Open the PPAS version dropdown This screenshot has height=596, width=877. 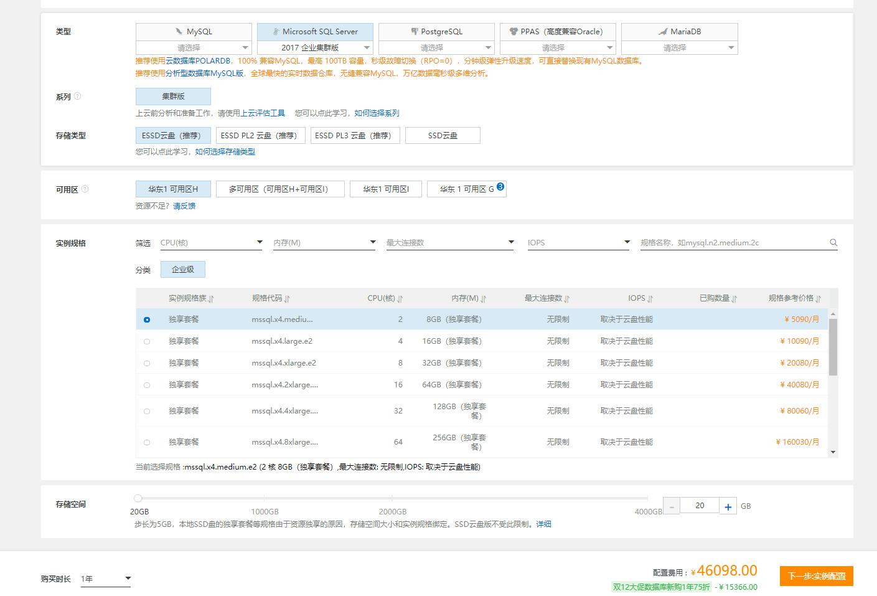[558, 47]
